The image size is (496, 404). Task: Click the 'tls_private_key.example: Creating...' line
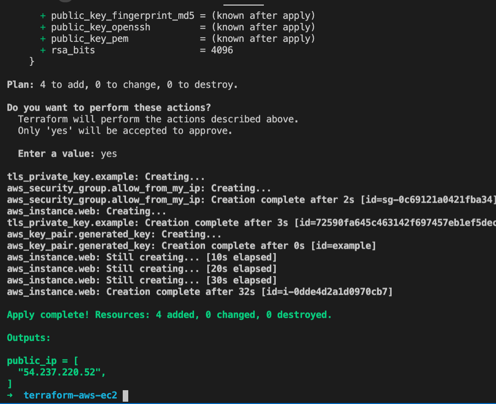[106, 177]
